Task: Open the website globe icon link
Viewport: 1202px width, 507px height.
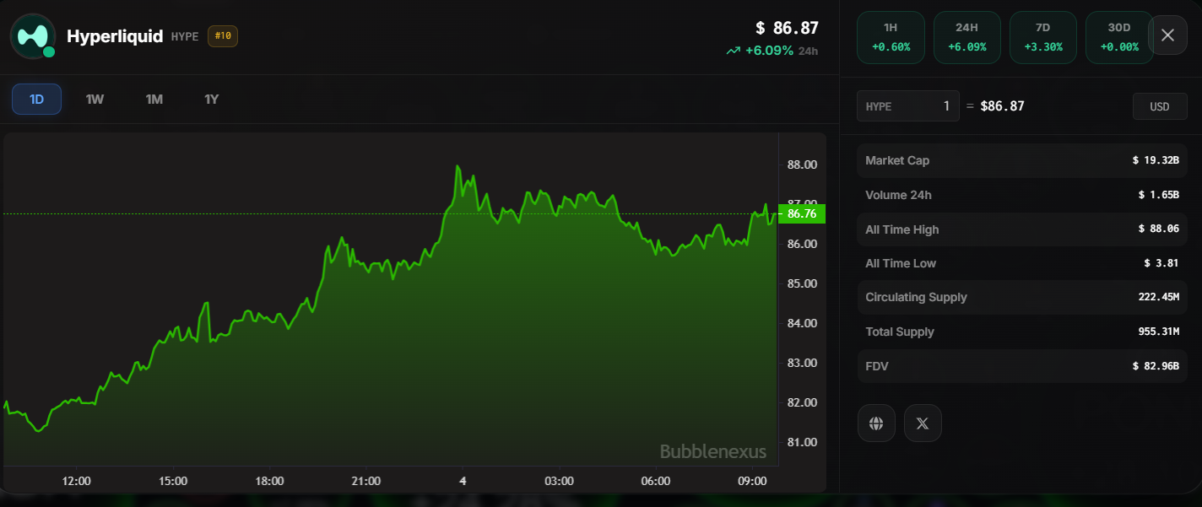Action: click(x=876, y=423)
